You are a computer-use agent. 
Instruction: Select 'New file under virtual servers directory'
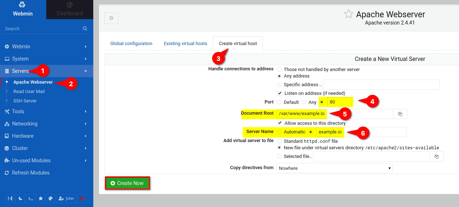279,147
